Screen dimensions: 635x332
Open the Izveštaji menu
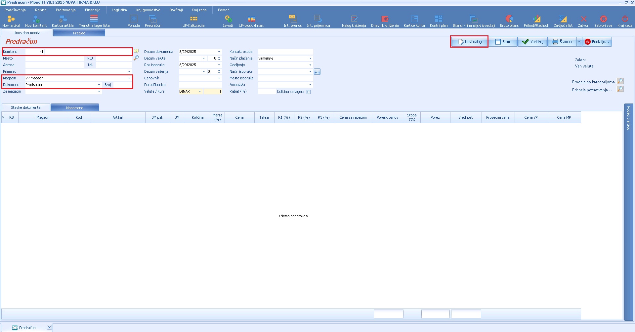coord(176,10)
